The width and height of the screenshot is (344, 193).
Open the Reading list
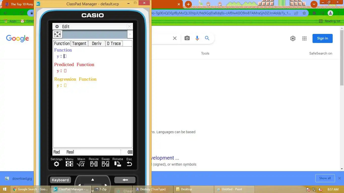[x=330, y=21]
